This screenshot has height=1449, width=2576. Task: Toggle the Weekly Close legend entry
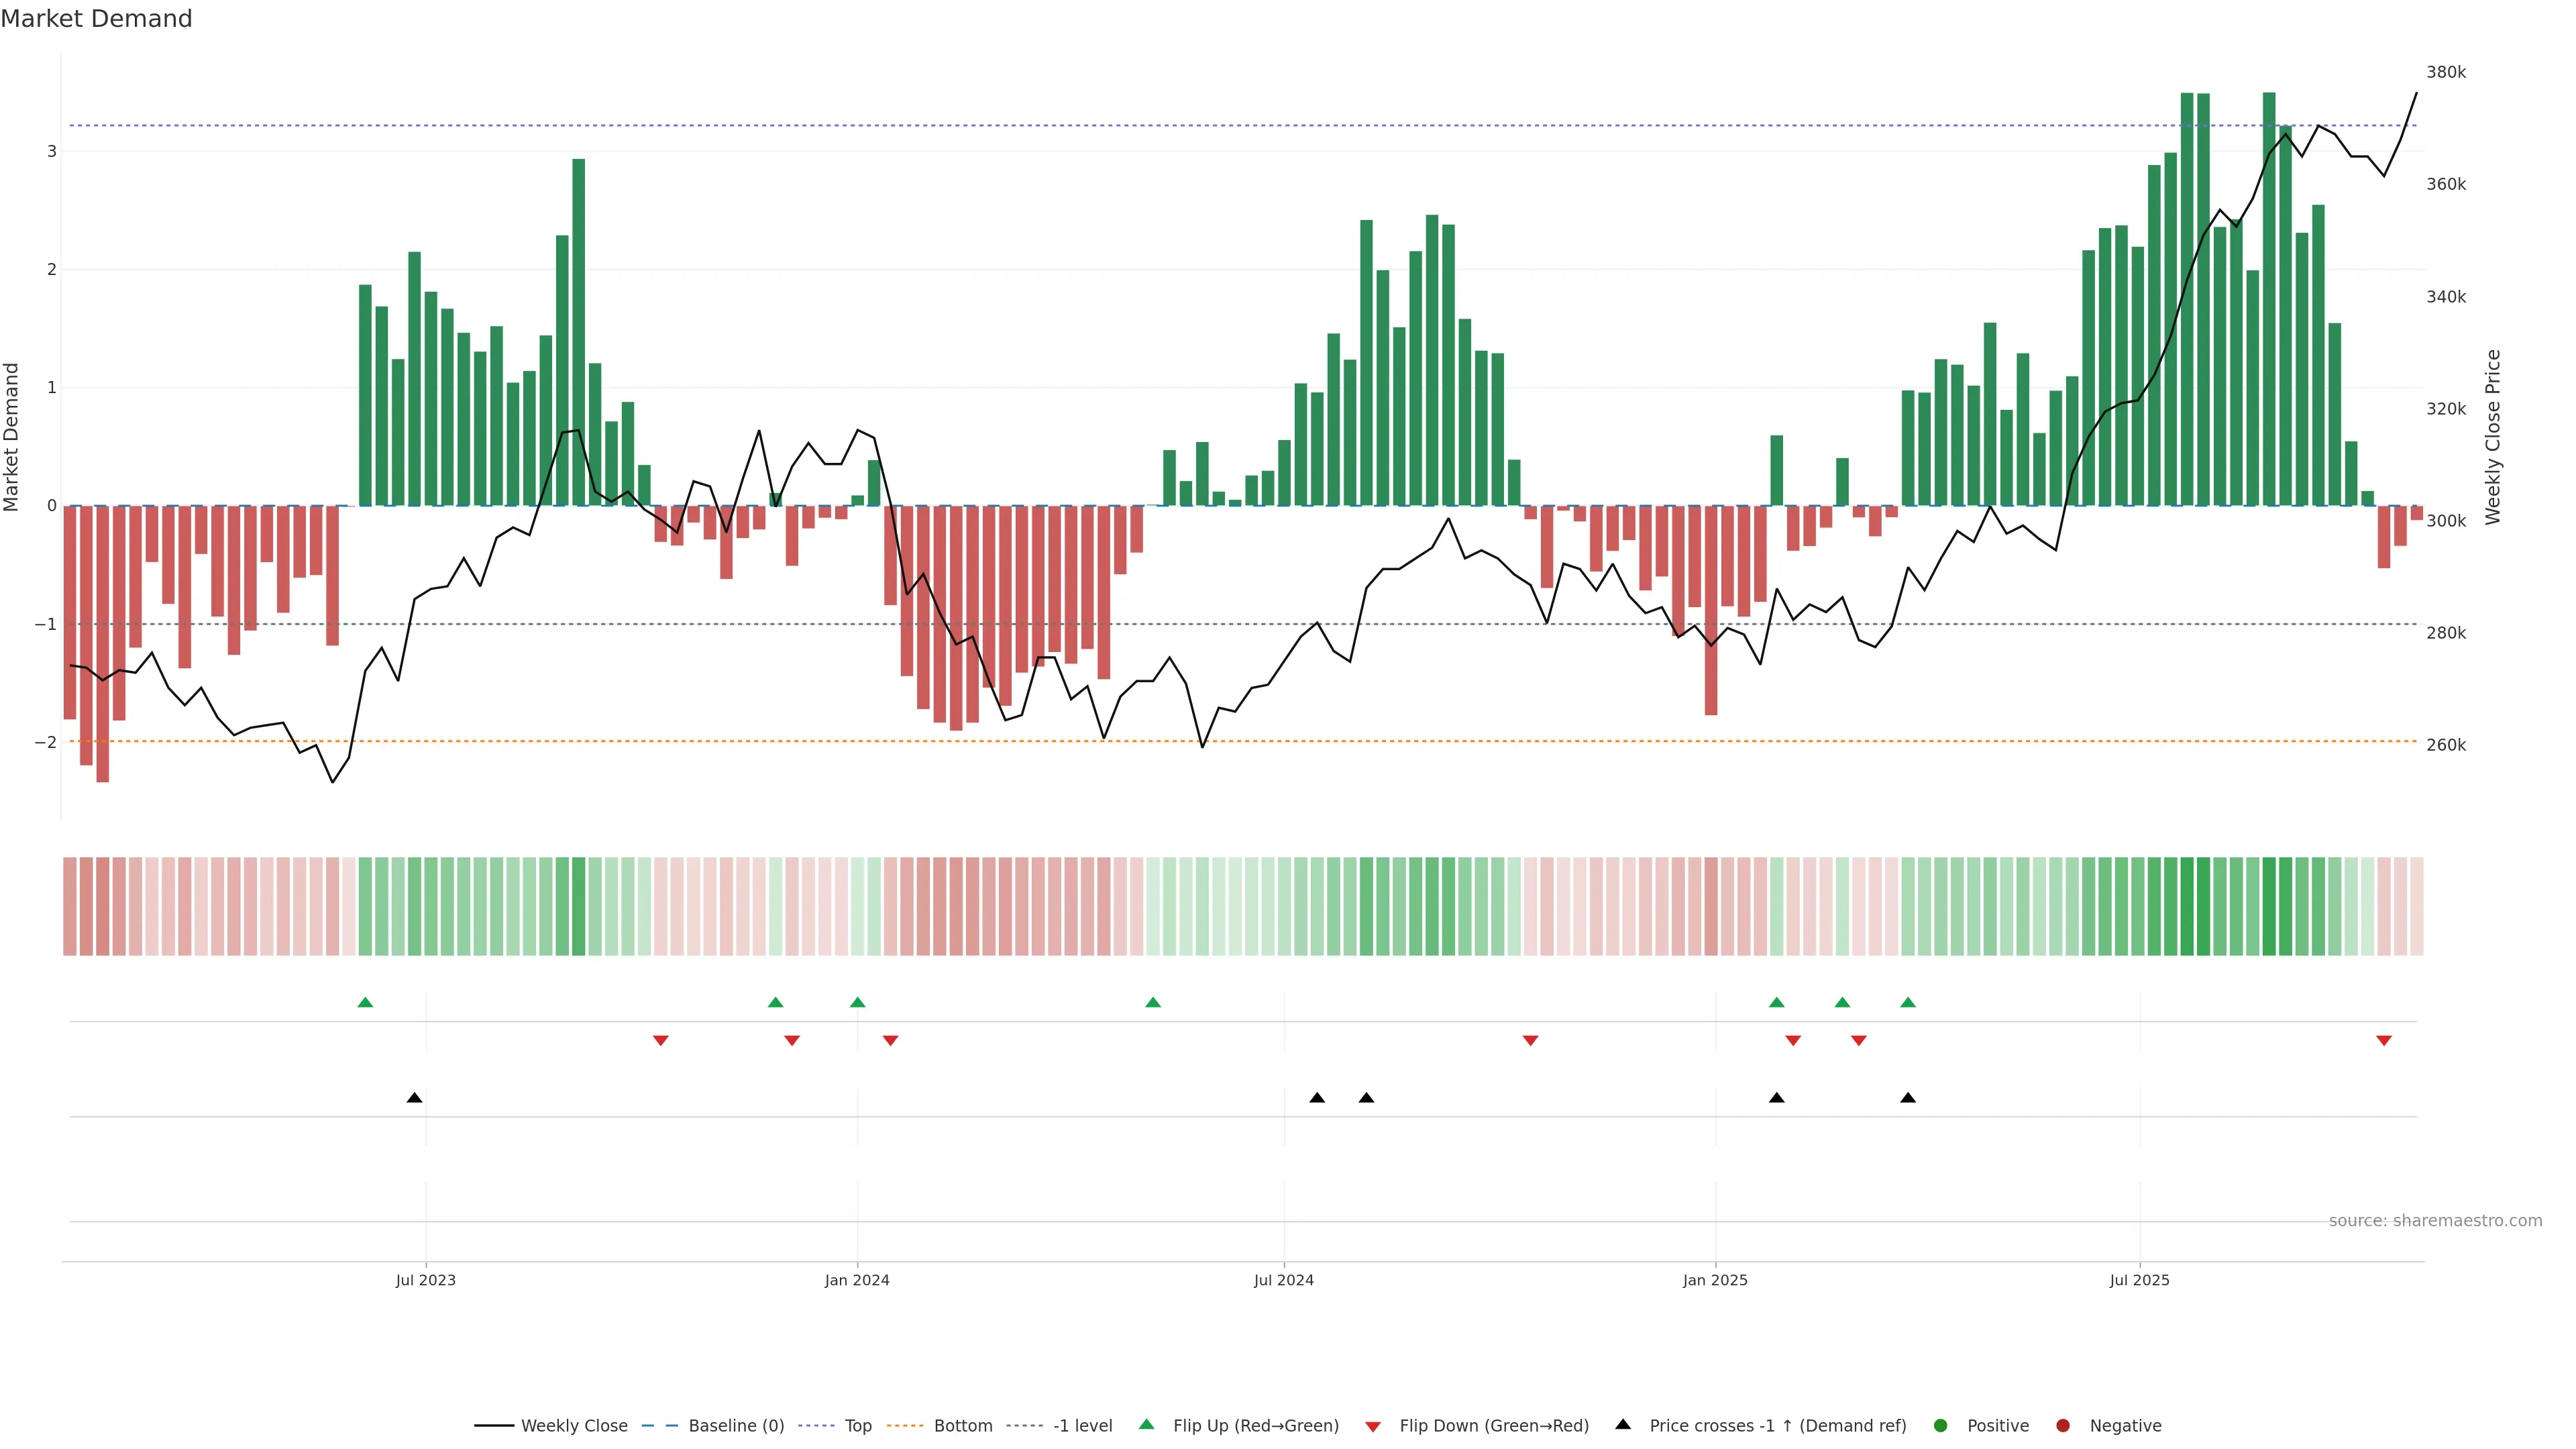pos(574,1426)
